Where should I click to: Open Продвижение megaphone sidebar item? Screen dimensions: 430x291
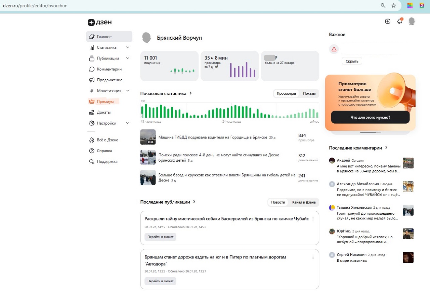109,80
